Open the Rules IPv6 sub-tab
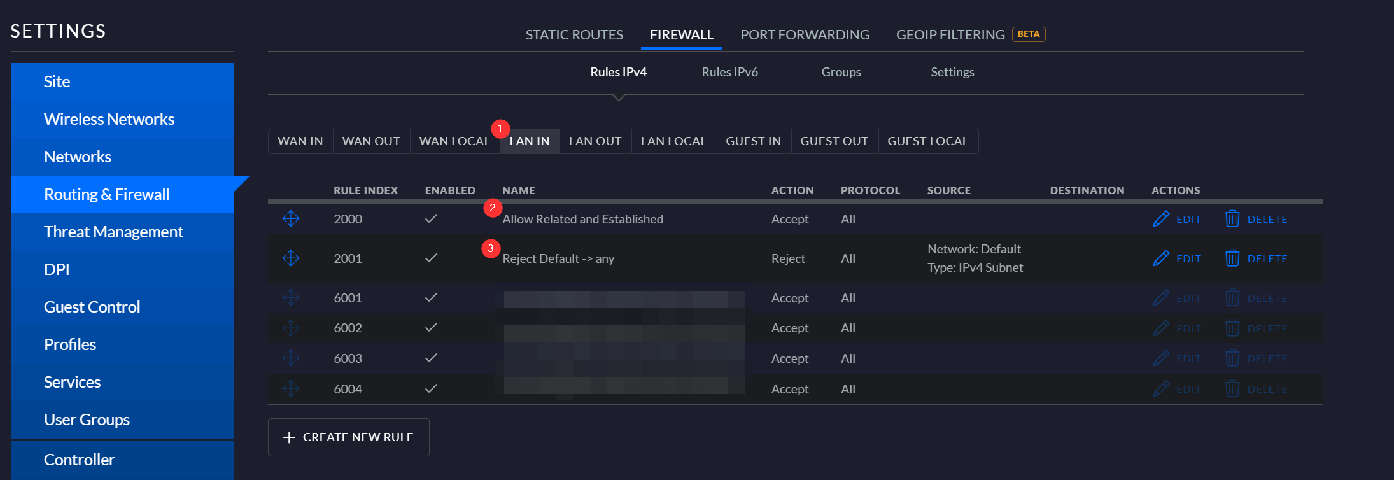The width and height of the screenshot is (1394, 480). (729, 73)
